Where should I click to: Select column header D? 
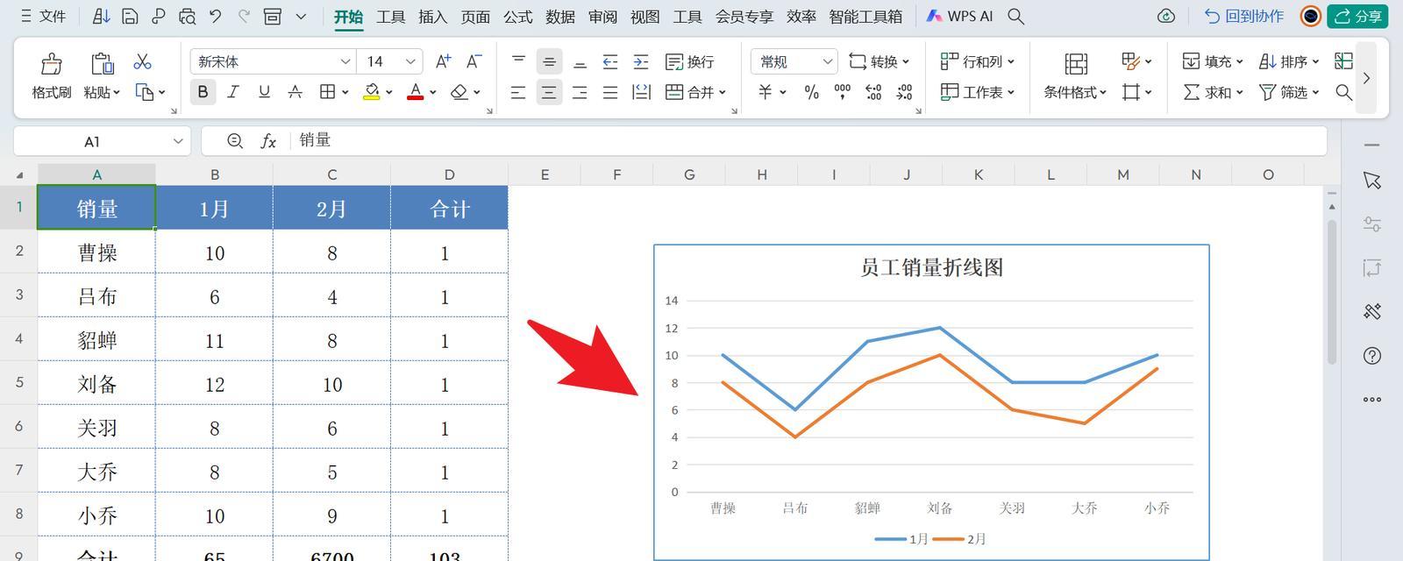(x=449, y=174)
